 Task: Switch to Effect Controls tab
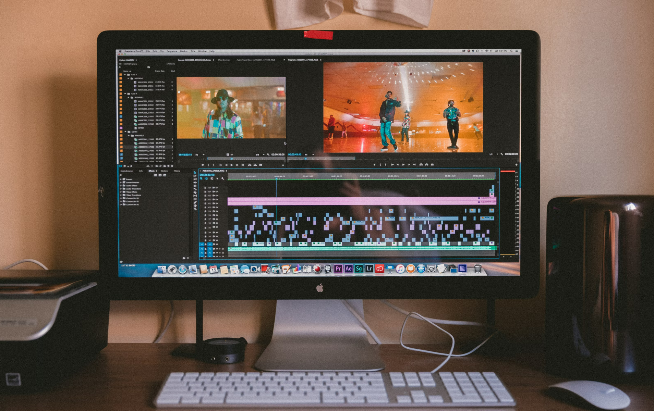coord(224,60)
